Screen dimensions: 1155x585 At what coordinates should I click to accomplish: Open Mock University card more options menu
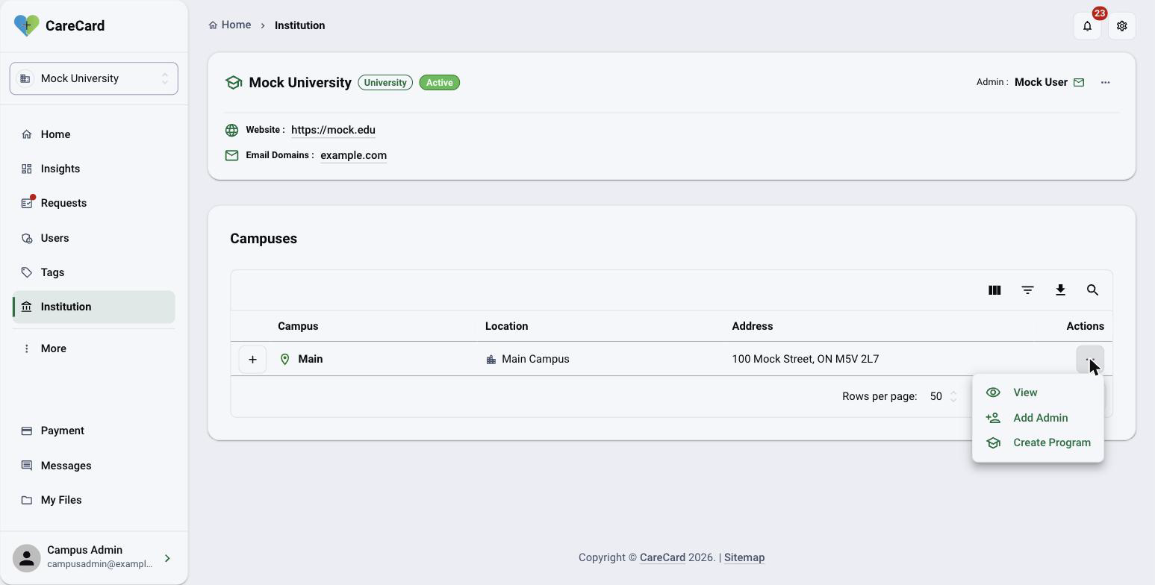(1105, 82)
